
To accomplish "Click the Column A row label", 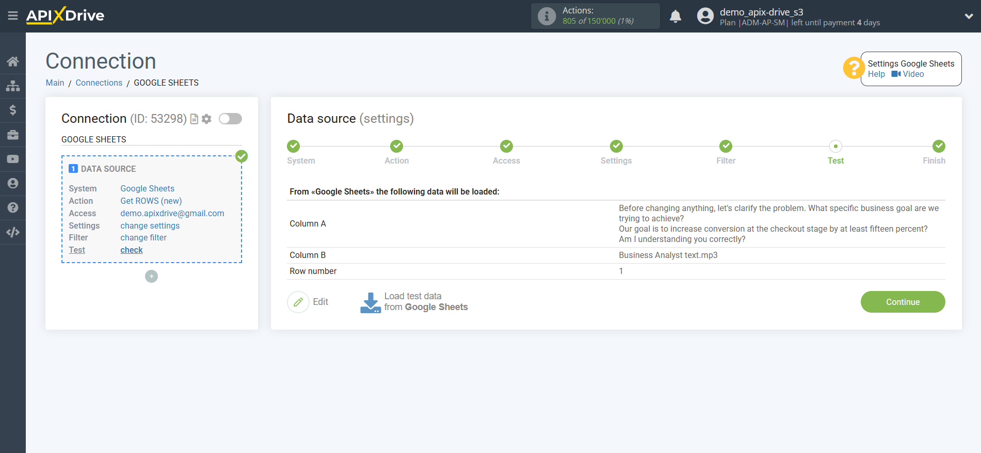I will pos(308,223).
